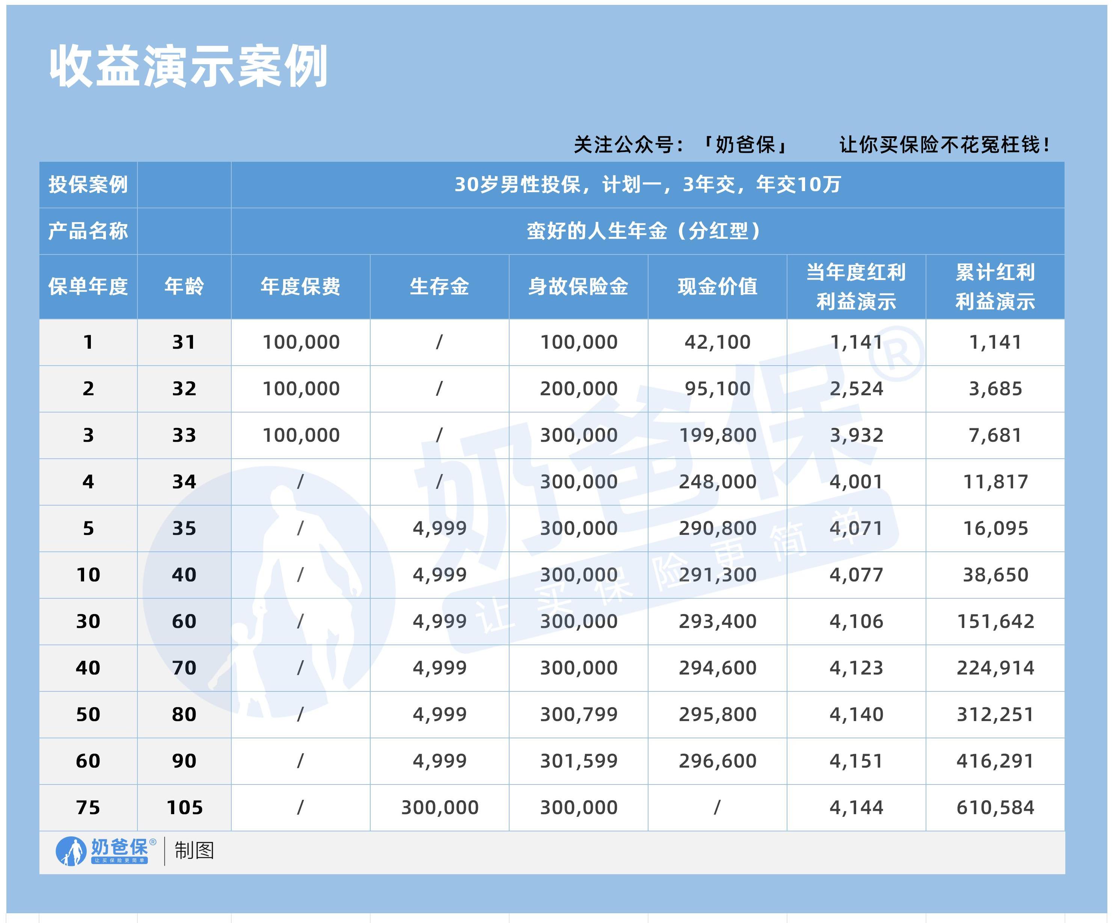This screenshot has width=1113, height=923.
Task: Click the 身故保险金 column header
Action: [578, 287]
